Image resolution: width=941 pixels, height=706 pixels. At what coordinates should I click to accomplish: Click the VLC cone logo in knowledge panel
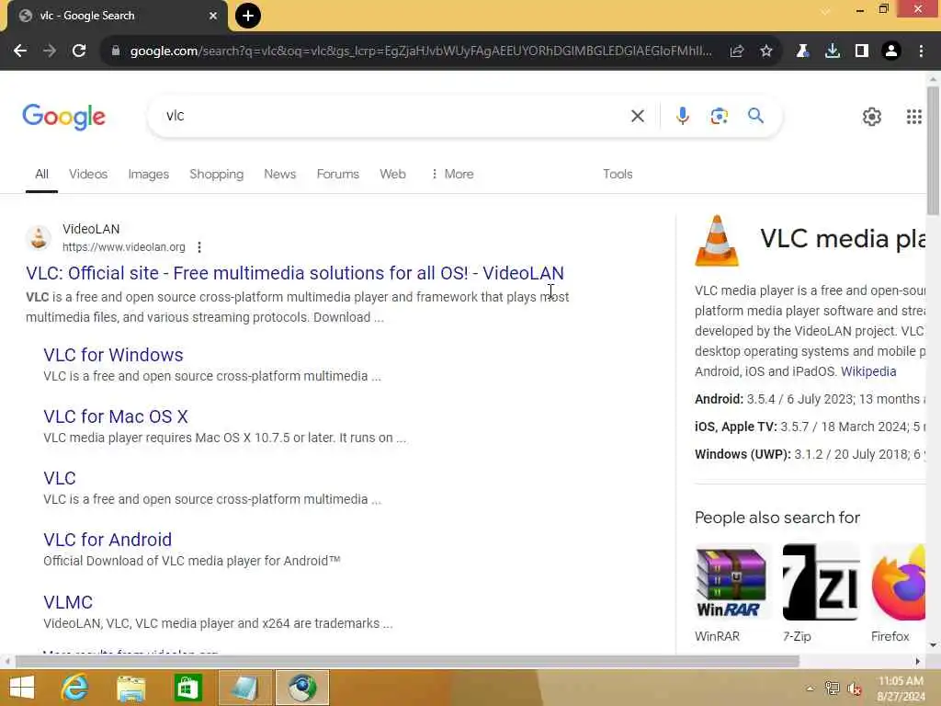point(717,240)
